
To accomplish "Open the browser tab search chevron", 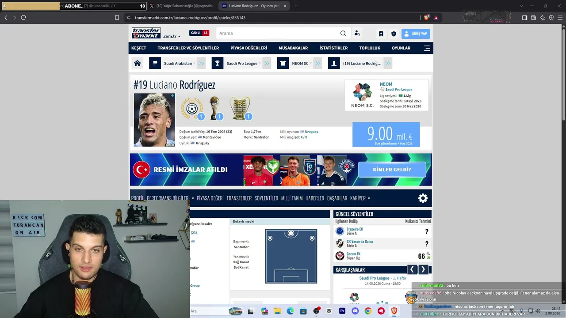I will (x=521, y=6).
